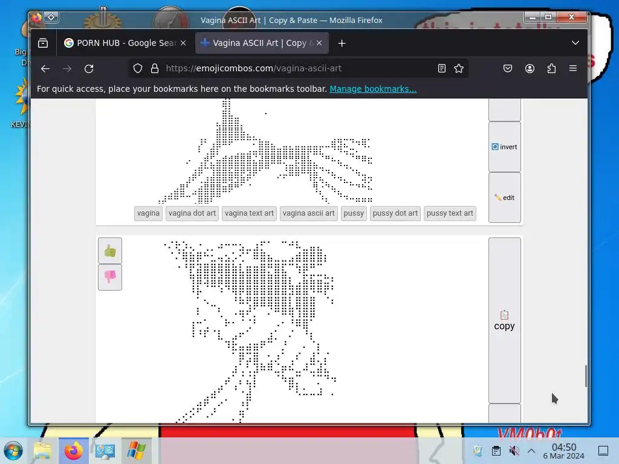Click the Firefox logo in titlebar
Image resolution: width=619 pixels, height=464 pixels.
point(37,17)
